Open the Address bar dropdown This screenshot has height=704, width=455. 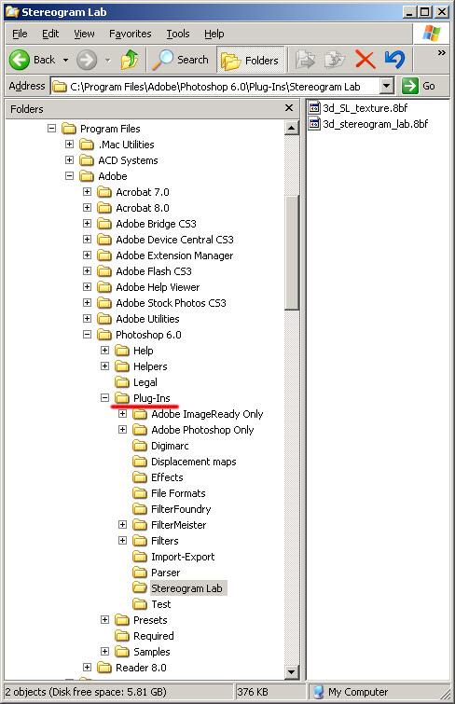pos(387,86)
